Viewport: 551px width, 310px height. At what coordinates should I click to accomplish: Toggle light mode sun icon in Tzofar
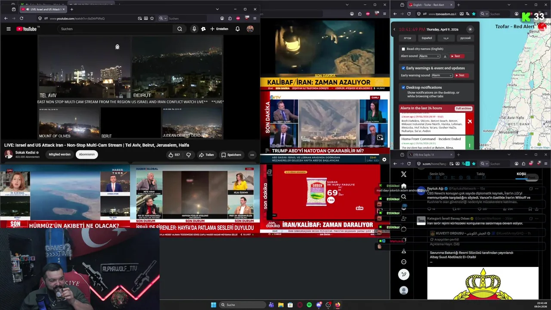470,29
